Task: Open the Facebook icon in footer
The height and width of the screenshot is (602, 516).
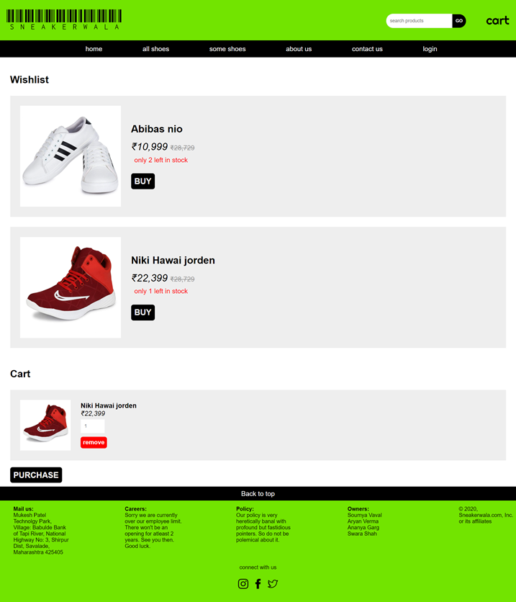Action: click(x=258, y=583)
